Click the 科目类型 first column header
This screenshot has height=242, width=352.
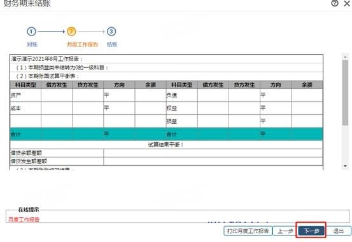point(25,85)
